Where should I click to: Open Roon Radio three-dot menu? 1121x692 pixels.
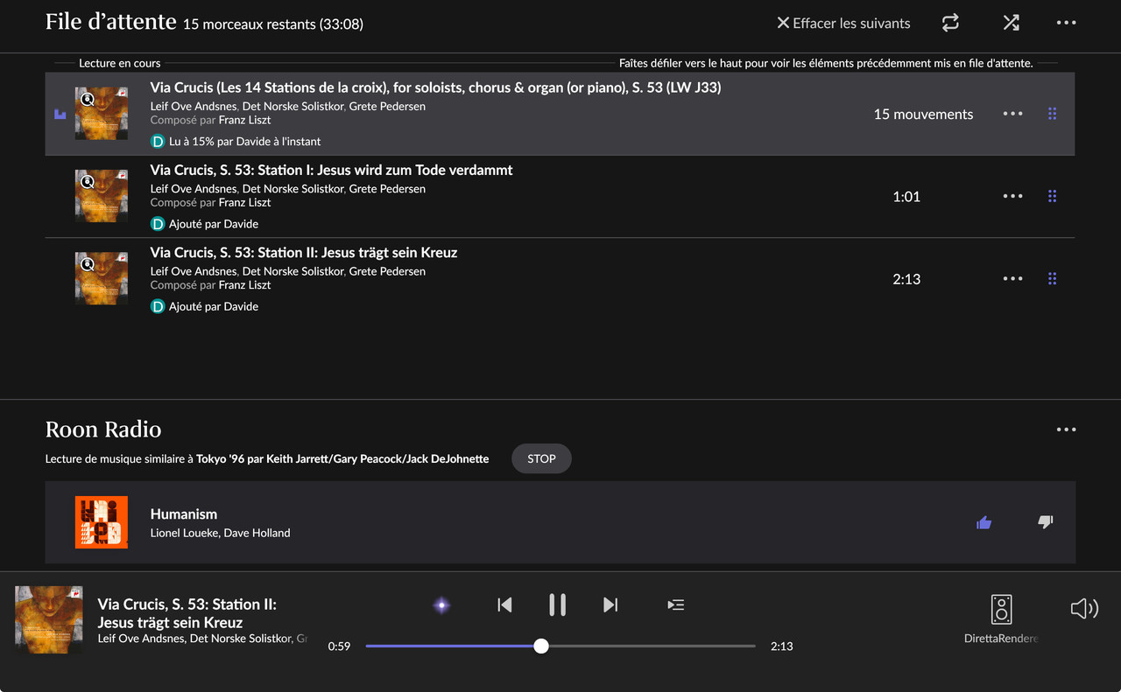pyautogui.click(x=1066, y=430)
